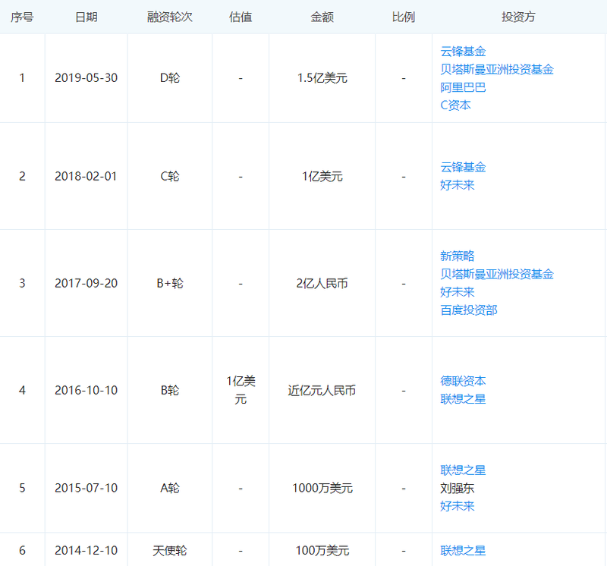
Task: Select the 100万美元 amount cell
Action: pos(322,551)
